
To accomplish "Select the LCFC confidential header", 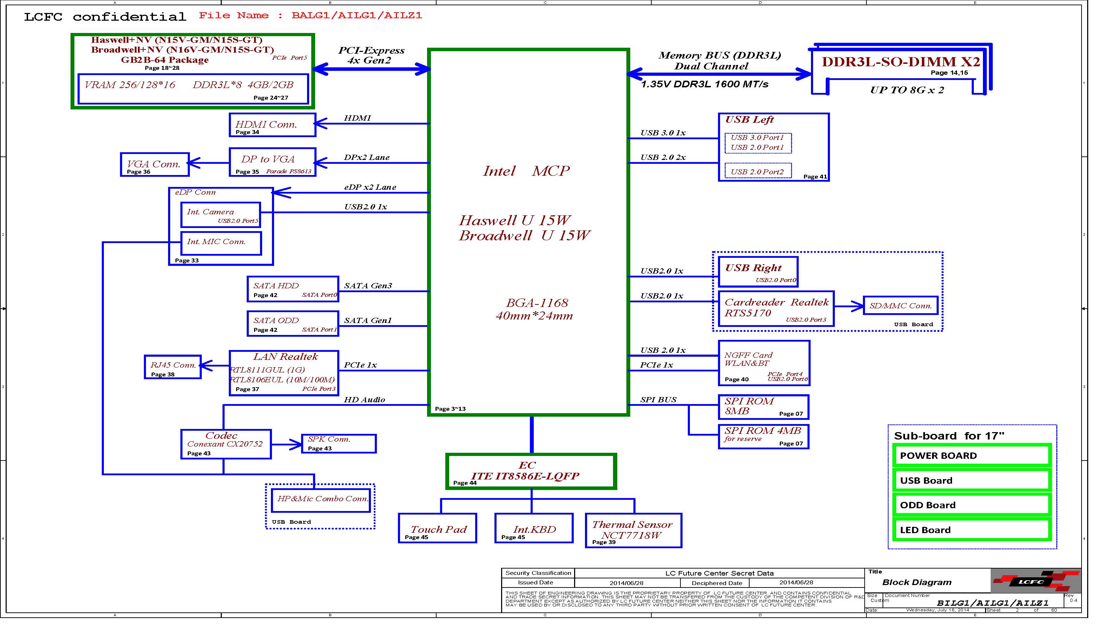I will (x=105, y=17).
